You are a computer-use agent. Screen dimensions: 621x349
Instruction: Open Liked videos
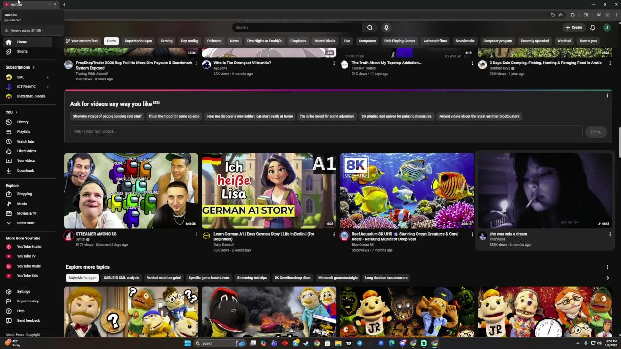[27, 151]
